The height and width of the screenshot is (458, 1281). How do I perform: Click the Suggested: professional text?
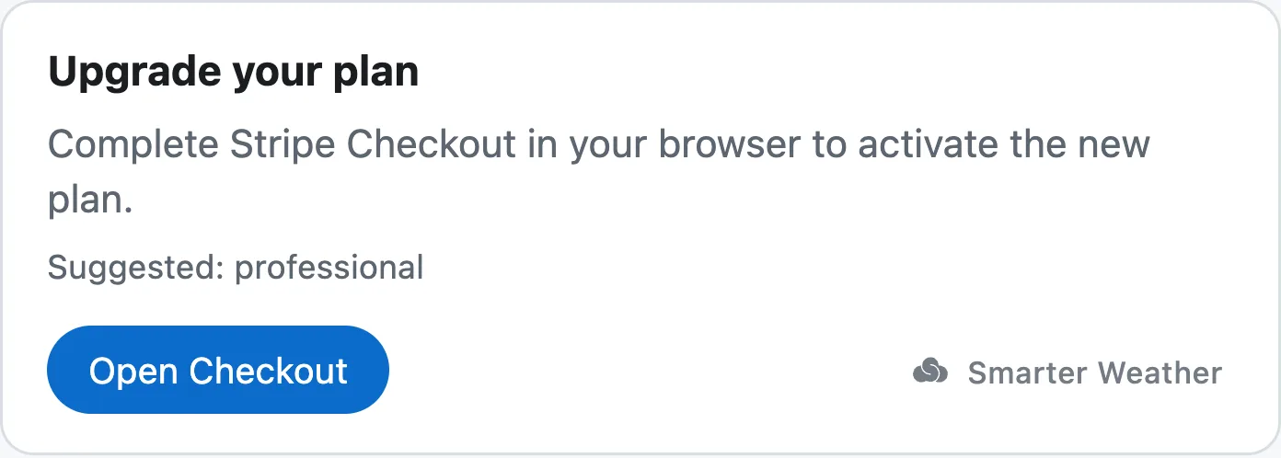coord(236,268)
